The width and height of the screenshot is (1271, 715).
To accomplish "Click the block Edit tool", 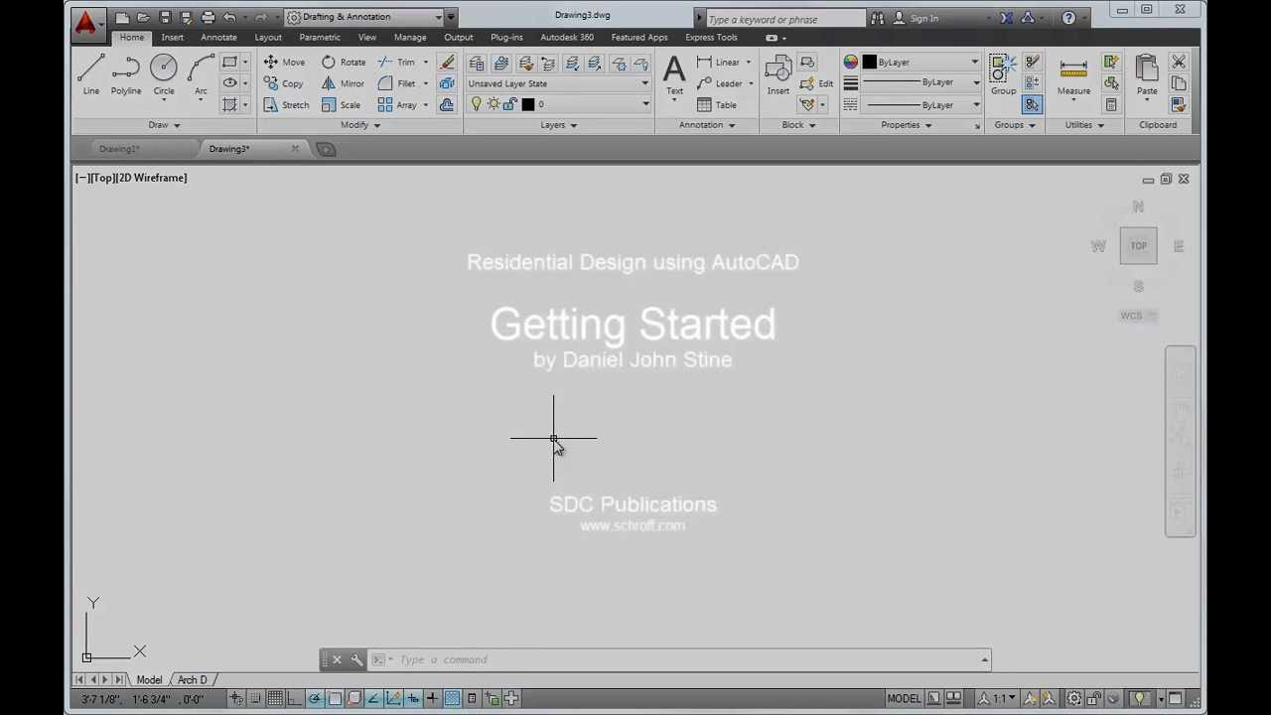I will click(x=817, y=83).
